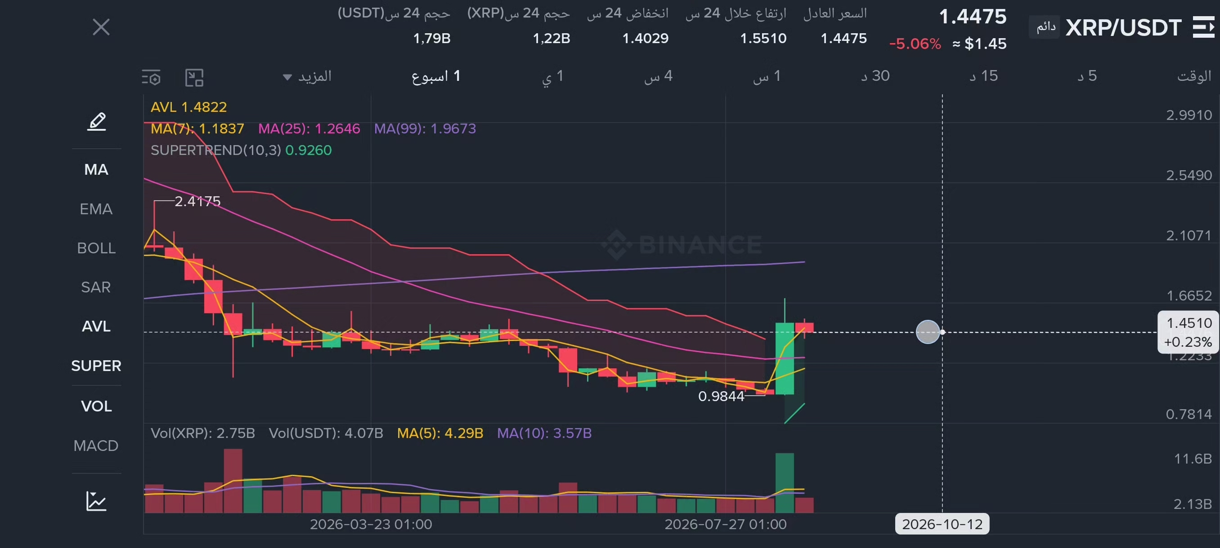
Task: Click the MA(25): 1.2646 legend
Action: tap(309, 128)
